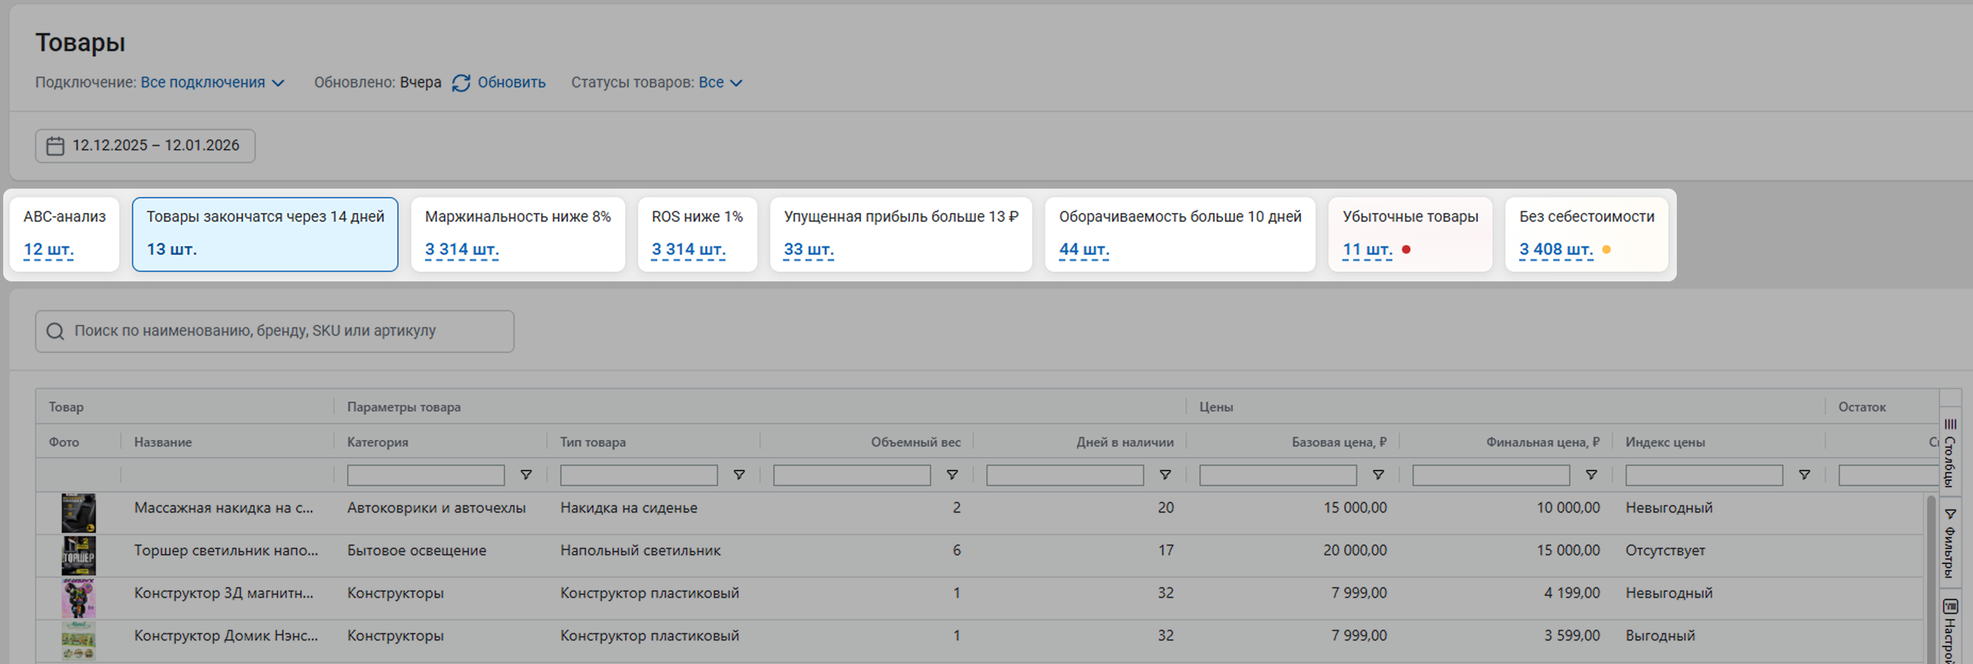Open filter funnel for Финальная цена column

1591,475
